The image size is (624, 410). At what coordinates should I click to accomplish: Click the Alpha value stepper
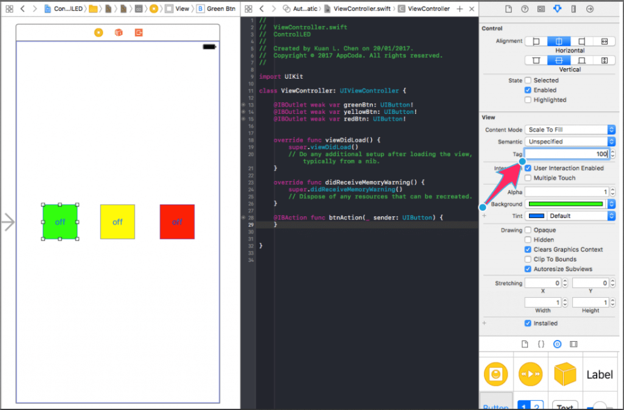tap(612, 192)
